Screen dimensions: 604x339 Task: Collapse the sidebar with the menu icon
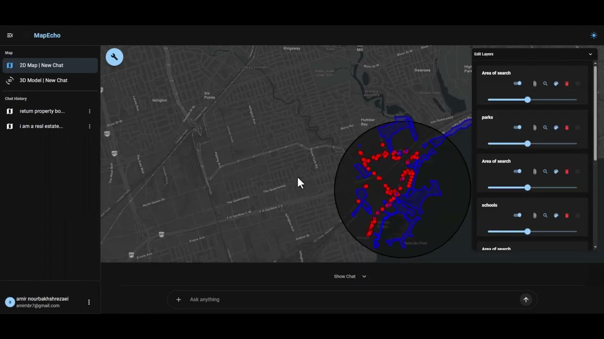(10, 35)
